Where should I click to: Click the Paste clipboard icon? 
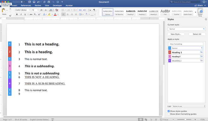[x=3, y=10]
